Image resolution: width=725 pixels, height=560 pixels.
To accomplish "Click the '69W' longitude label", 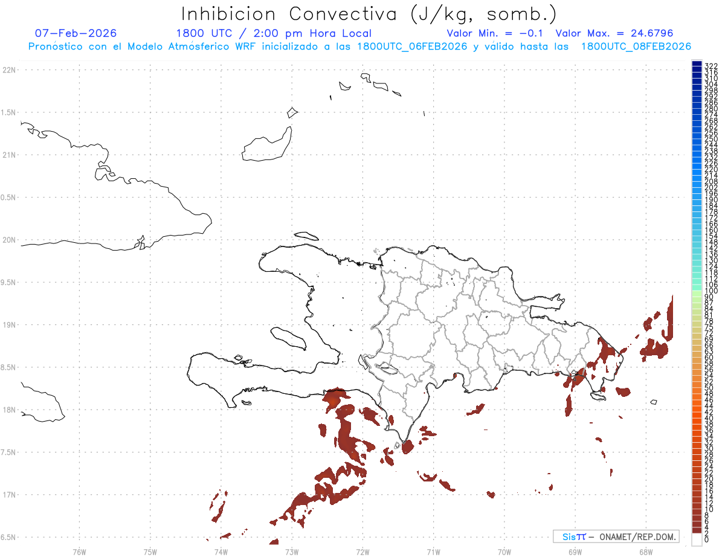I will pos(575,551).
